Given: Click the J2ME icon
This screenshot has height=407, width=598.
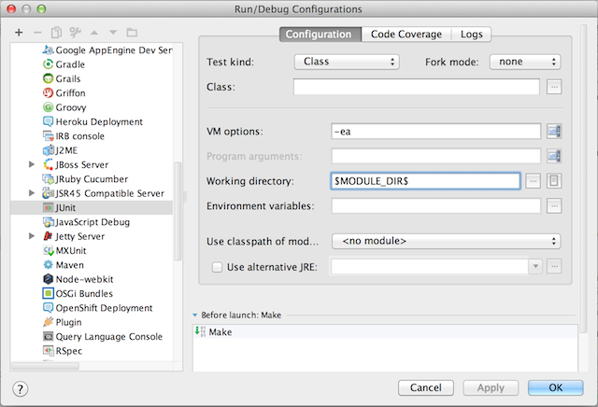Looking at the screenshot, I should pyautogui.click(x=48, y=150).
